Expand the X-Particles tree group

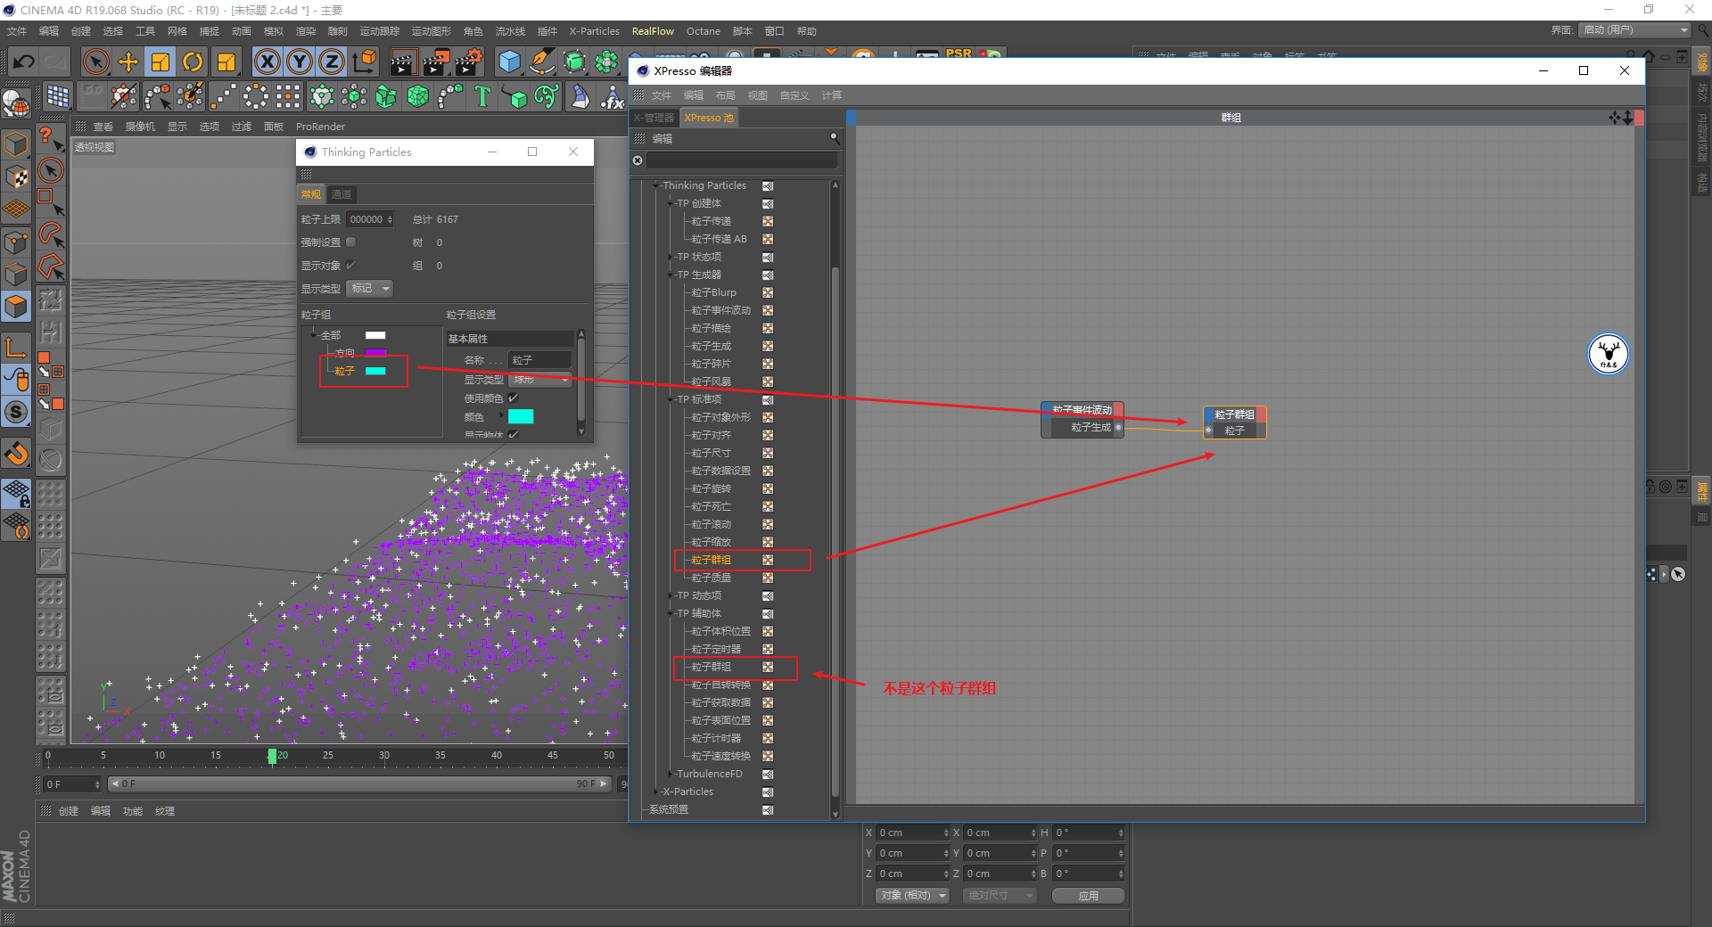[x=656, y=792]
